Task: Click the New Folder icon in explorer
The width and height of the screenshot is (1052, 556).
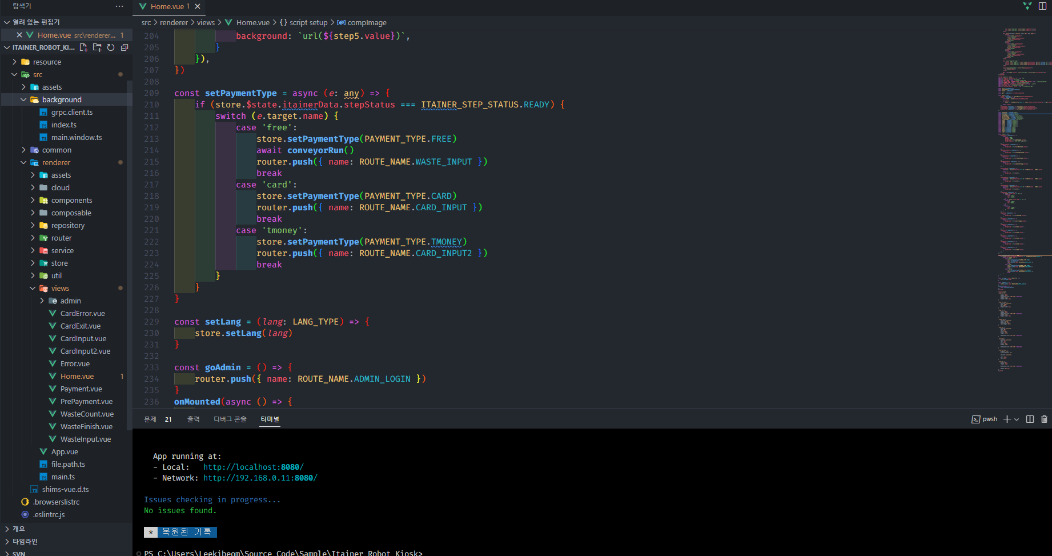Action: pyautogui.click(x=97, y=47)
